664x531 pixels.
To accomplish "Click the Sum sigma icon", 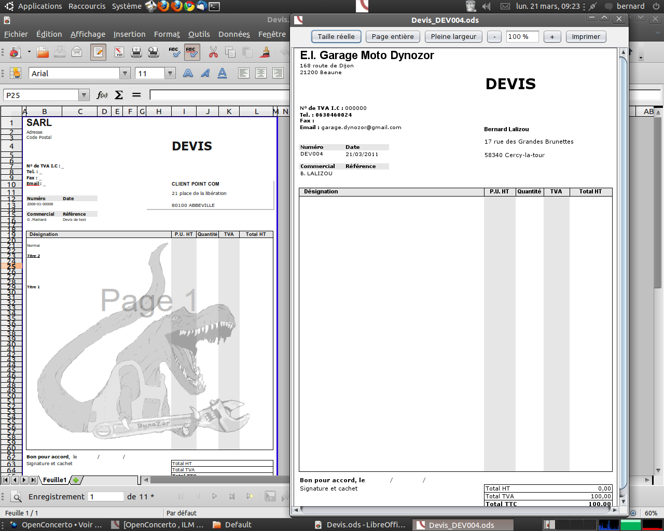I will tap(119, 95).
